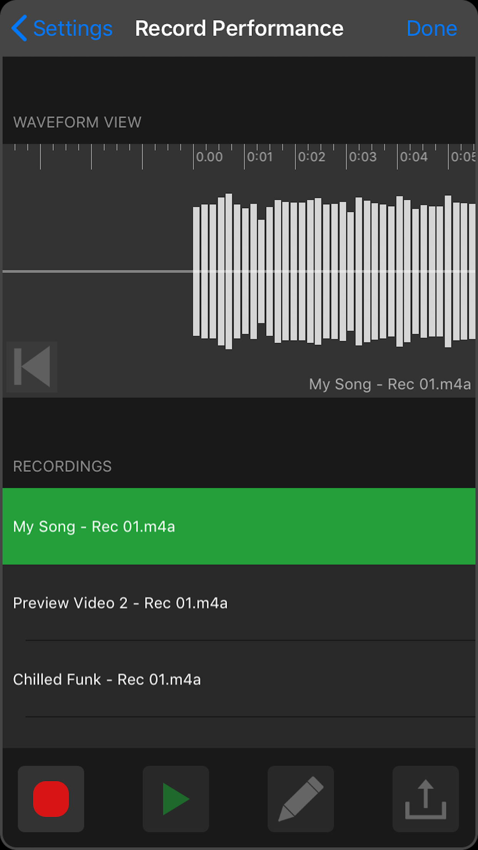Click the 0.00 start marker on ruler
The height and width of the screenshot is (850, 478).
point(209,157)
